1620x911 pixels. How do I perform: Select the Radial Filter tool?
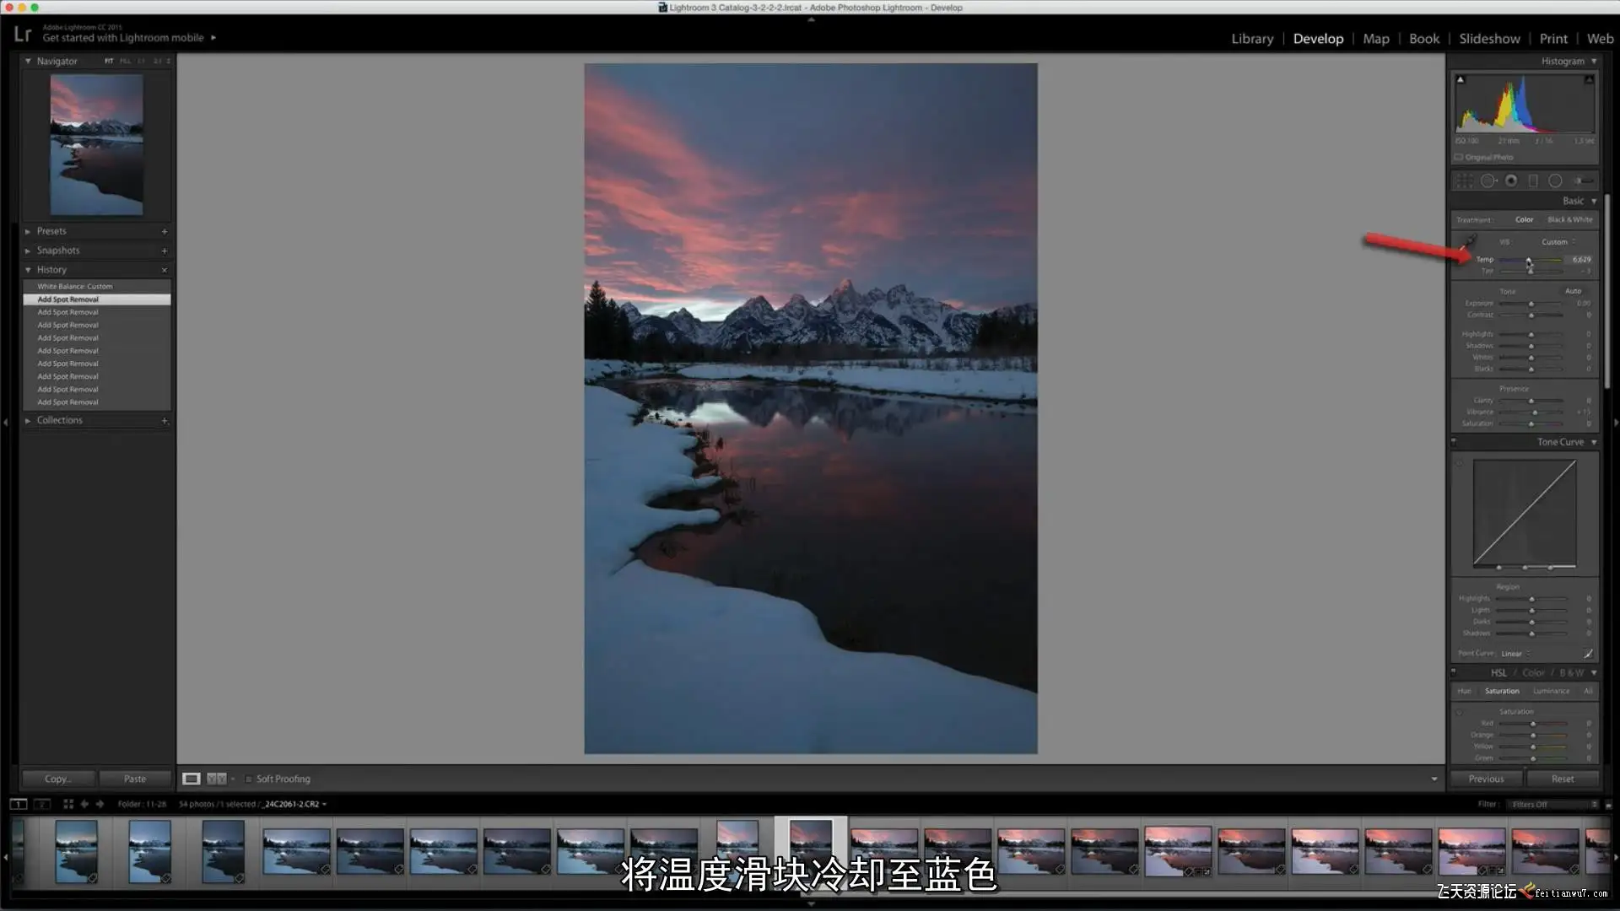(1555, 181)
